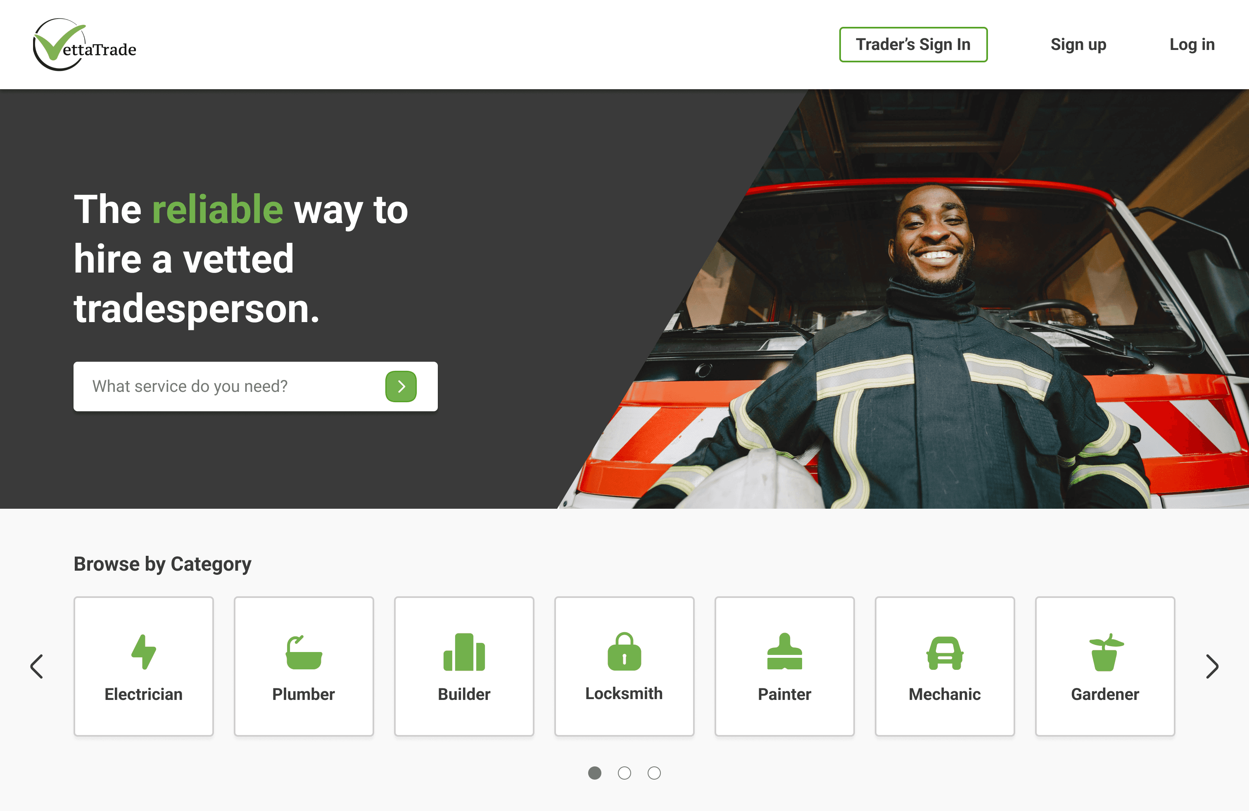1249x811 pixels.
Task: Submit search with green arrow button
Action: (x=401, y=387)
